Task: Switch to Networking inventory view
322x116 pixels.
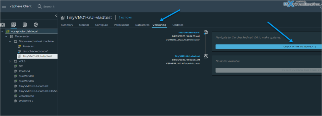Action: tap(36, 25)
